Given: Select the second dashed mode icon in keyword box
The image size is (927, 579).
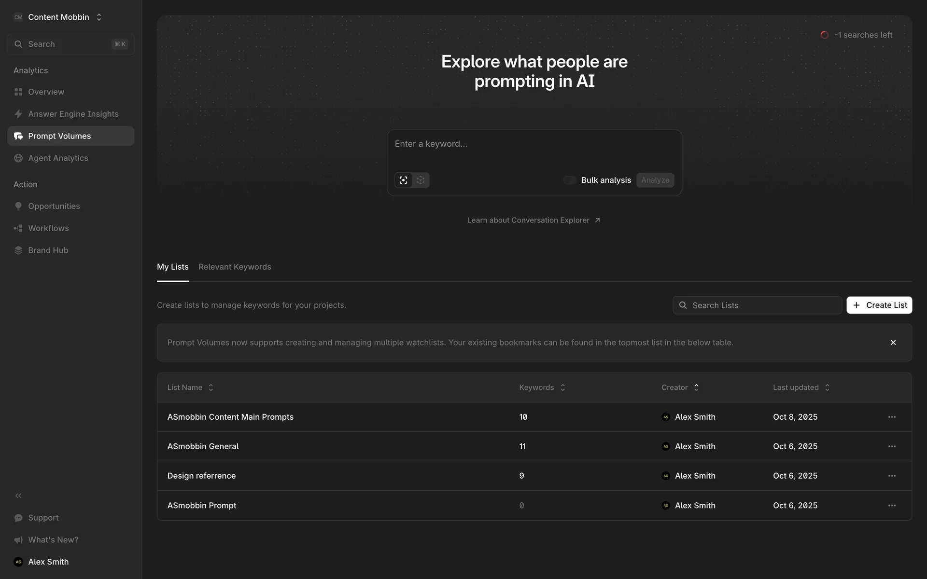Looking at the screenshot, I should 421,180.
